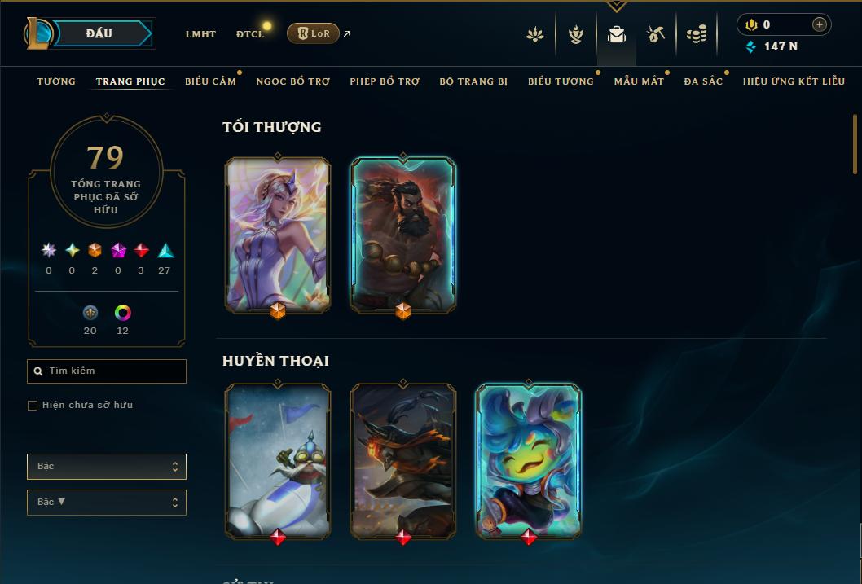Image resolution: width=862 pixels, height=584 pixels.
Task: Open the Bậc ▼ sort dropdown
Action: (x=107, y=502)
